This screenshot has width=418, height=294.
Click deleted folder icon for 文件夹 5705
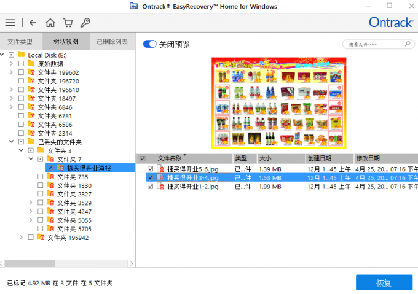pyautogui.click(x=50, y=228)
